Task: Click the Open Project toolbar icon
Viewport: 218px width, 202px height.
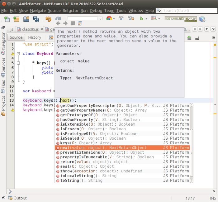Action: pyautogui.click(x=26, y=19)
